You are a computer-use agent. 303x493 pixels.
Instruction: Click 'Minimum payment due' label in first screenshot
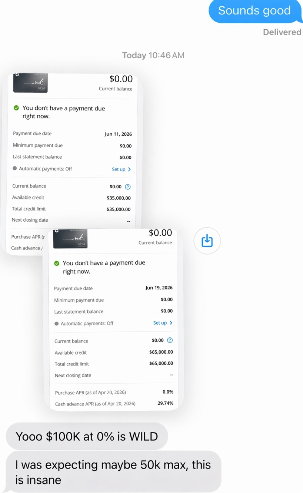(x=38, y=145)
